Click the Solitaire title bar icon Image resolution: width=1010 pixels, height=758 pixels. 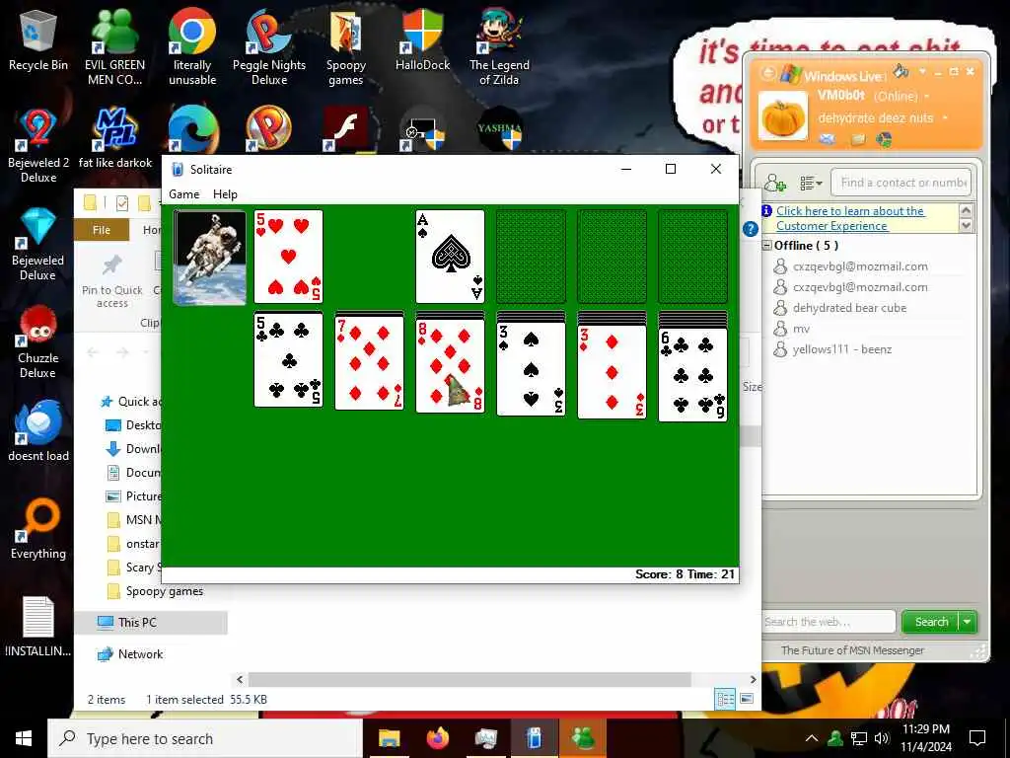point(178,170)
